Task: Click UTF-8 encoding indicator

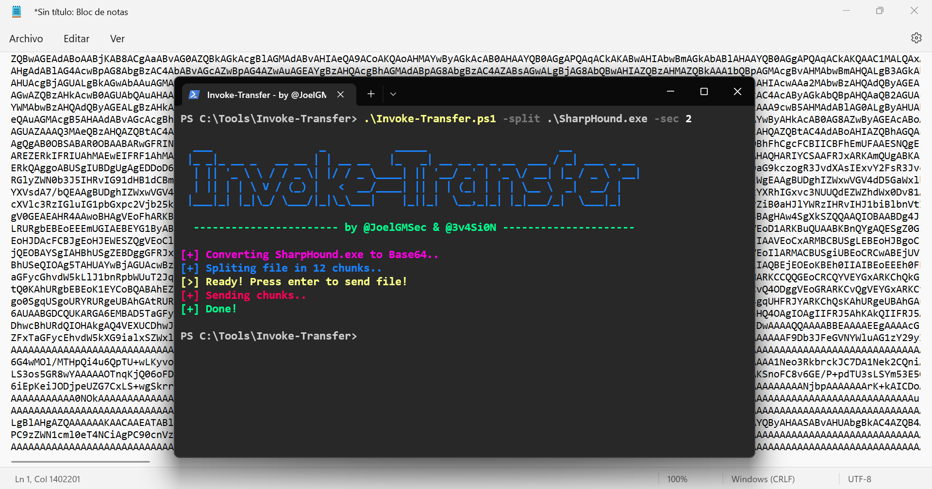Action: 860,479
